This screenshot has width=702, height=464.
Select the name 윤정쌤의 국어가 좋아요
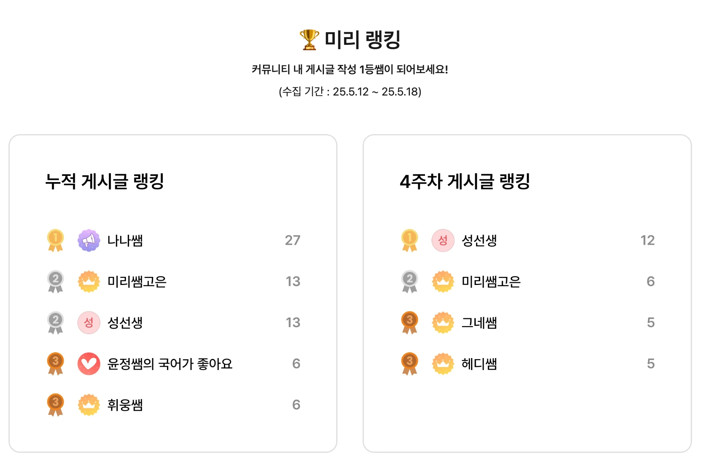[170, 364]
